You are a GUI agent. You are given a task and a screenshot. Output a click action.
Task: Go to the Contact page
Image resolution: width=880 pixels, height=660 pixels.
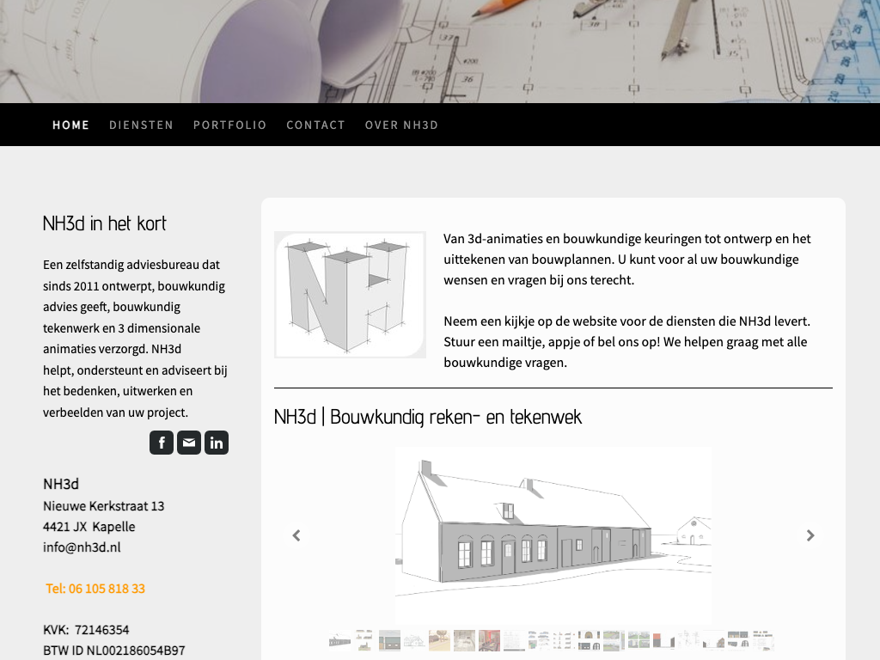pyautogui.click(x=315, y=125)
